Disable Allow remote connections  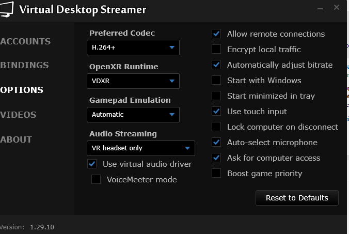[x=216, y=34]
